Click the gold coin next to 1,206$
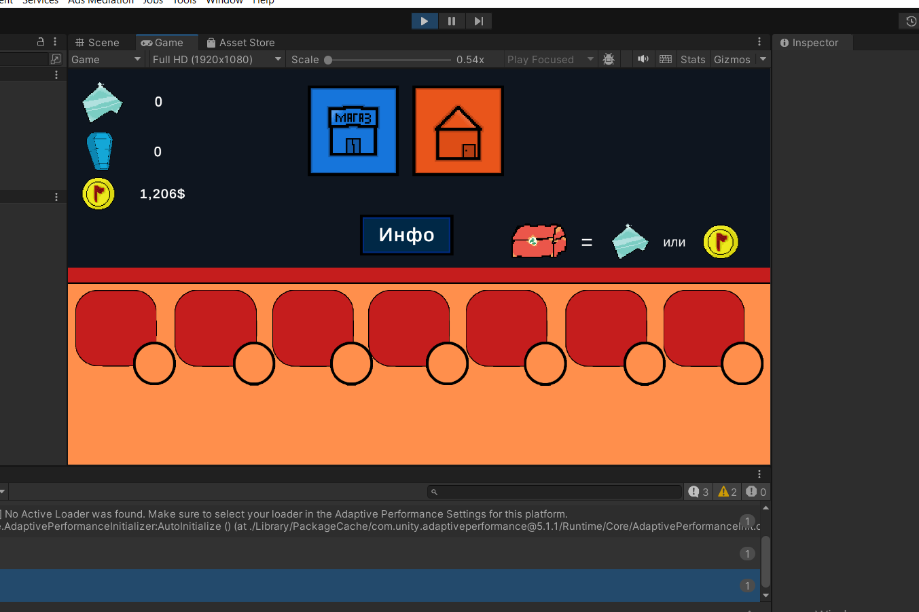919x612 pixels. [x=98, y=194]
